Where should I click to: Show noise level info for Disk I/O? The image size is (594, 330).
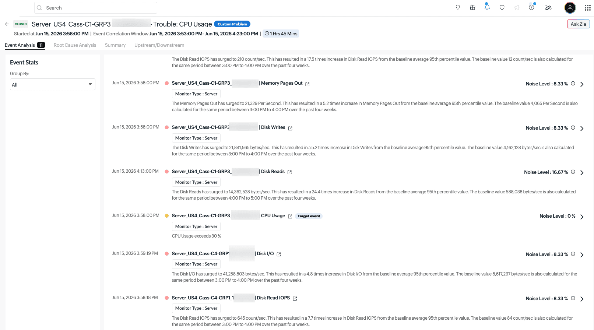click(573, 254)
